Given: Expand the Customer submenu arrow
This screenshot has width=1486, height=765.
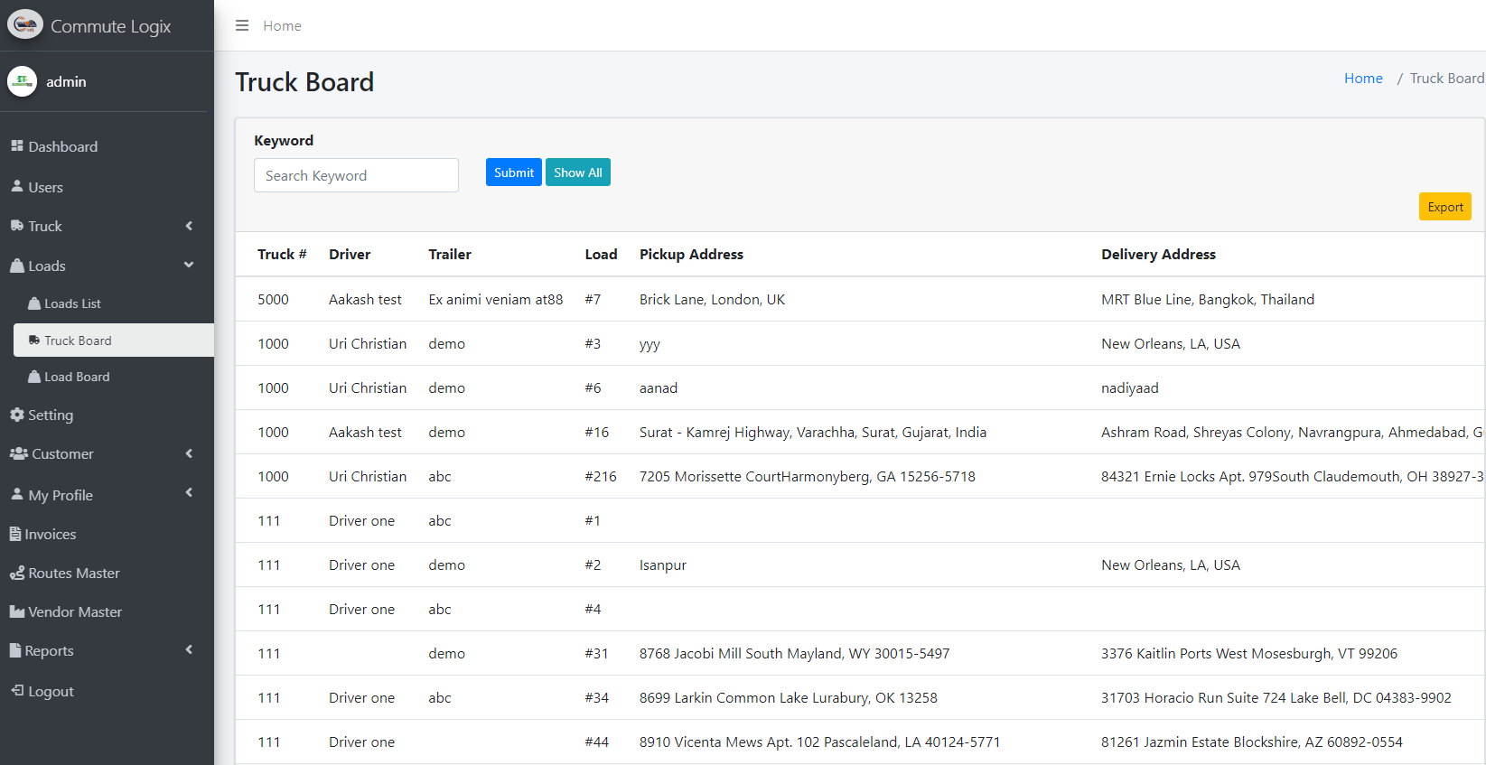Looking at the screenshot, I should click(x=189, y=453).
